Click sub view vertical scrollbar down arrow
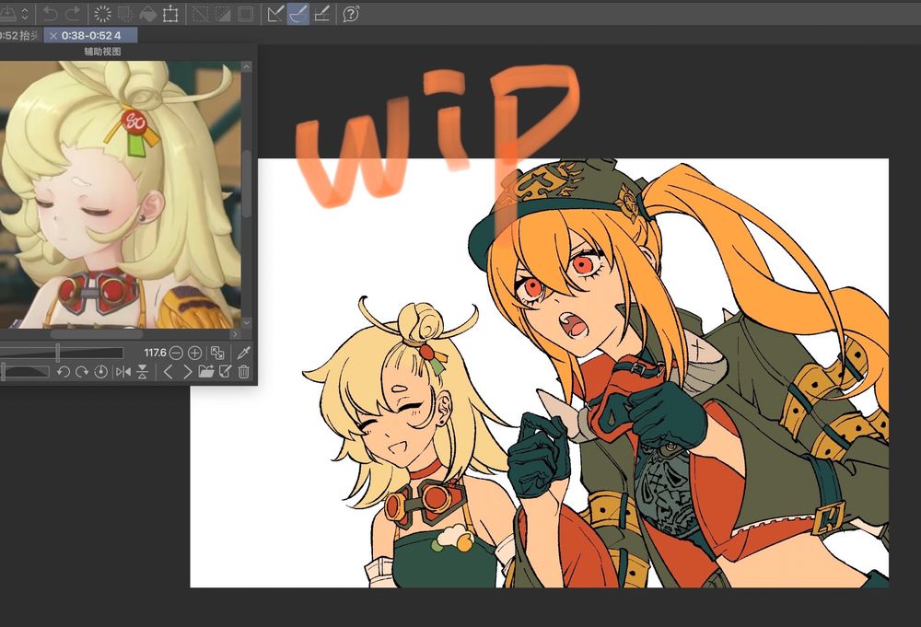921x627 pixels. click(247, 322)
